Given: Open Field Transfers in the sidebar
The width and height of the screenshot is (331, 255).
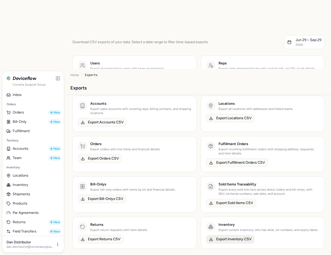Looking at the screenshot, I should click(26, 231).
